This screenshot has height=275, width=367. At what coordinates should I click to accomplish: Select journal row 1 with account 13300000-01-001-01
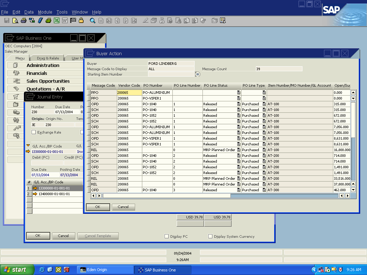pyautogui.click(x=54, y=188)
